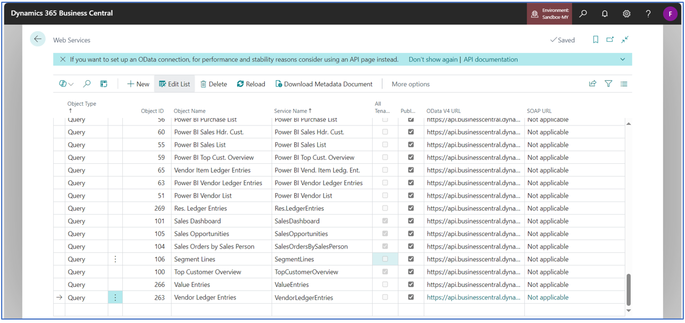Select the TopCustomerOverview service name

[307, 272]
